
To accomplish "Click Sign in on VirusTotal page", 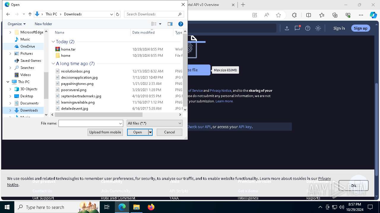I will [x=339, y=28].
